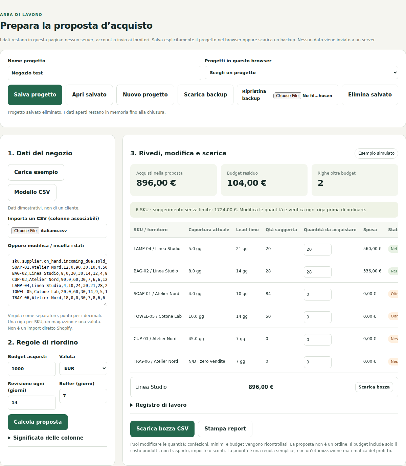Select the LAMP-04 / Linea Studio cell
406x466 pixels.
tap(157, 249)
